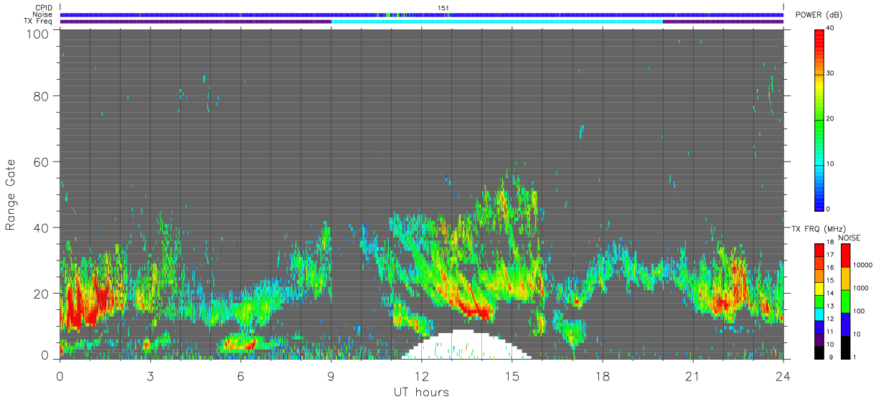Click the POWER (dB) colorbar legend
The width and height of the screenshot is (881, 407).
point(819,119)
